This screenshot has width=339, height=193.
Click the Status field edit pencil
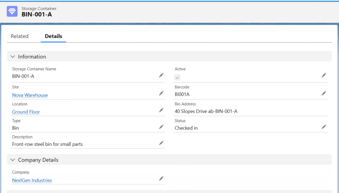coord(324,127)
